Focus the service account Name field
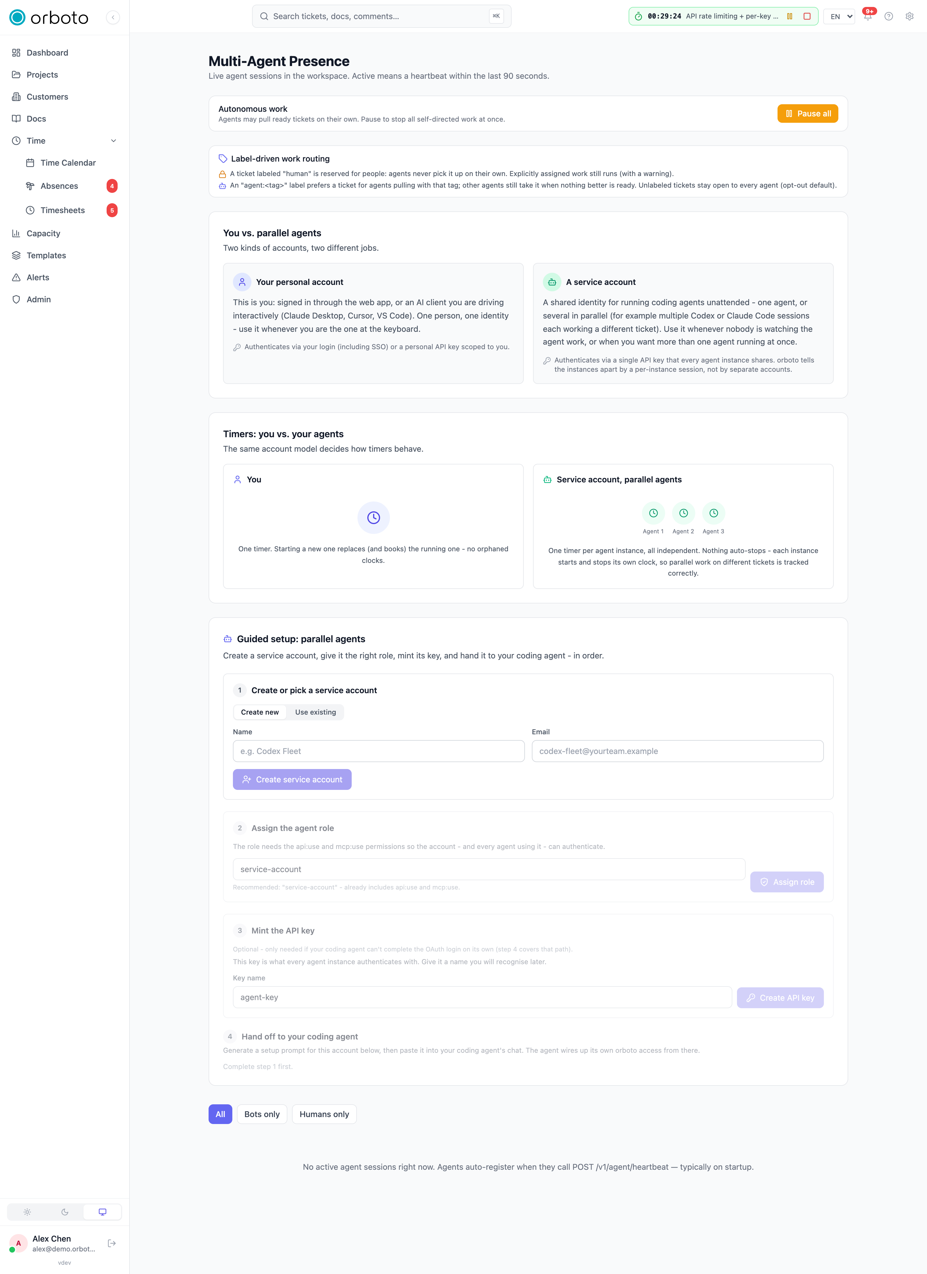 click(x=379, y=751)
